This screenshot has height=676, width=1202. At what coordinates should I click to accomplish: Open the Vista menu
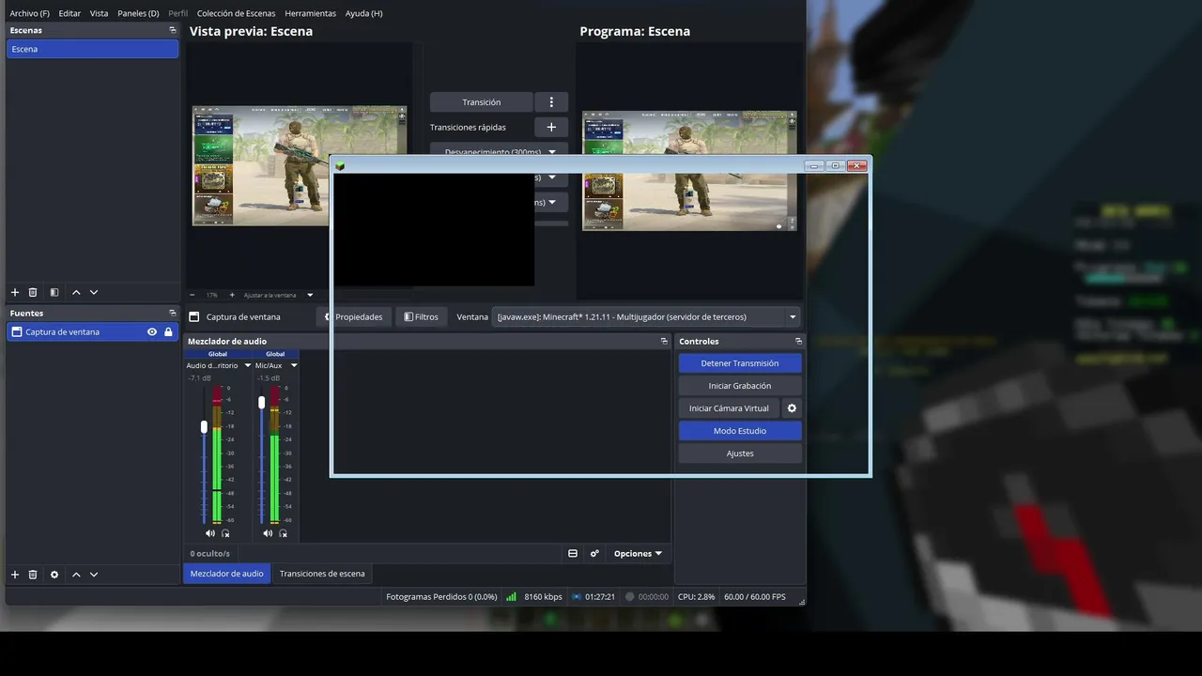tap(100, 13)
